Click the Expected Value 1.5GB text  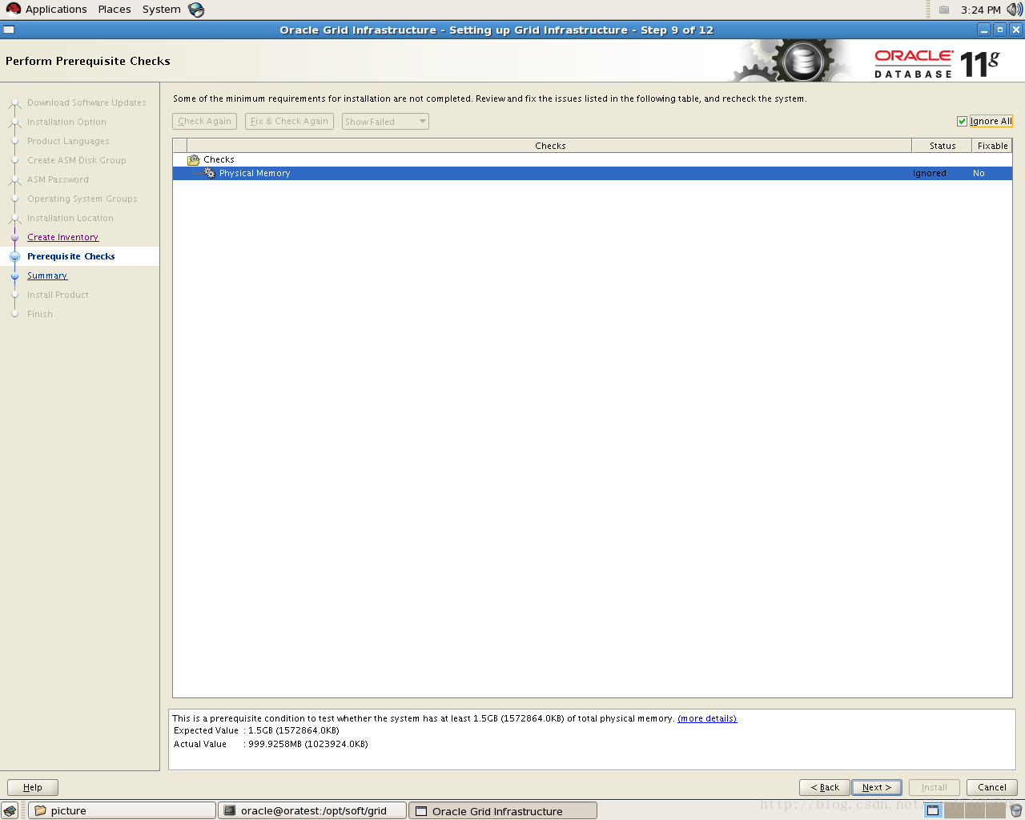click(256, 730)
